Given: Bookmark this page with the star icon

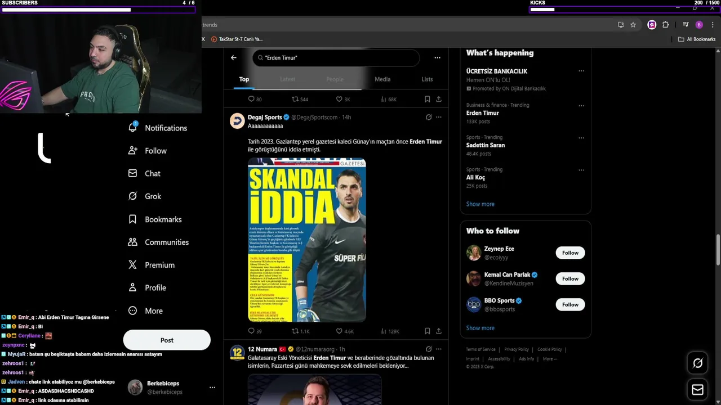Looking at the screenshot, I should [x=633, y=25].
